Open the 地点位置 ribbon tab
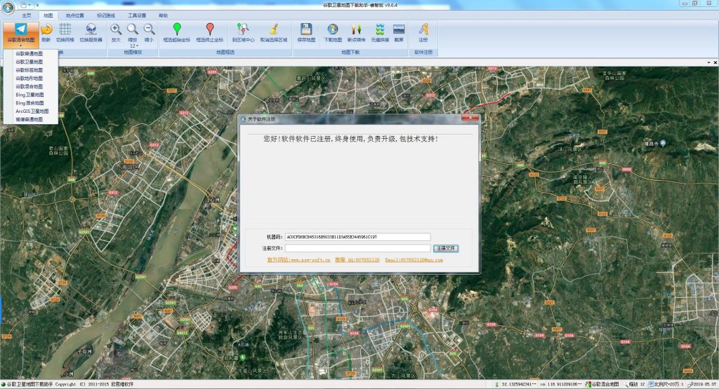The height and width of the screenshot is (389, 719). pos(74,15)
